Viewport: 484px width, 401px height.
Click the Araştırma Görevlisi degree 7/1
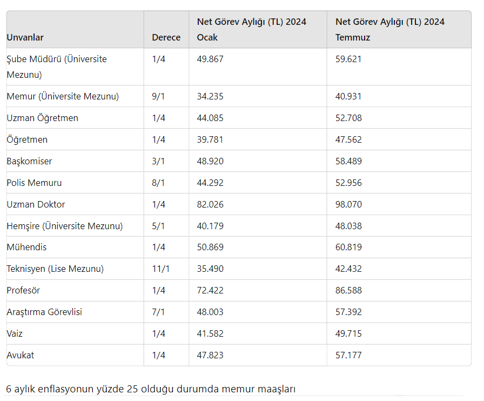click(158, 312)
